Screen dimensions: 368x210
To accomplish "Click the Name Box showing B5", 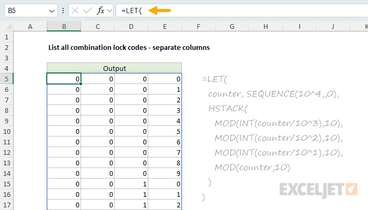I will [x=30, y=10].
